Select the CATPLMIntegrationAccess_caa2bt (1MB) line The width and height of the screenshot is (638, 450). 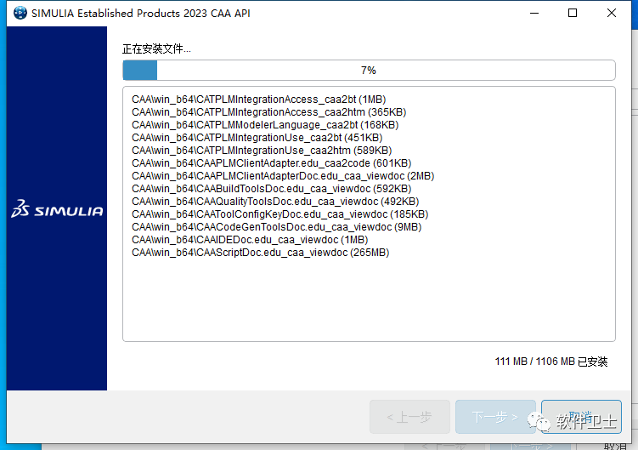point(259,100)
